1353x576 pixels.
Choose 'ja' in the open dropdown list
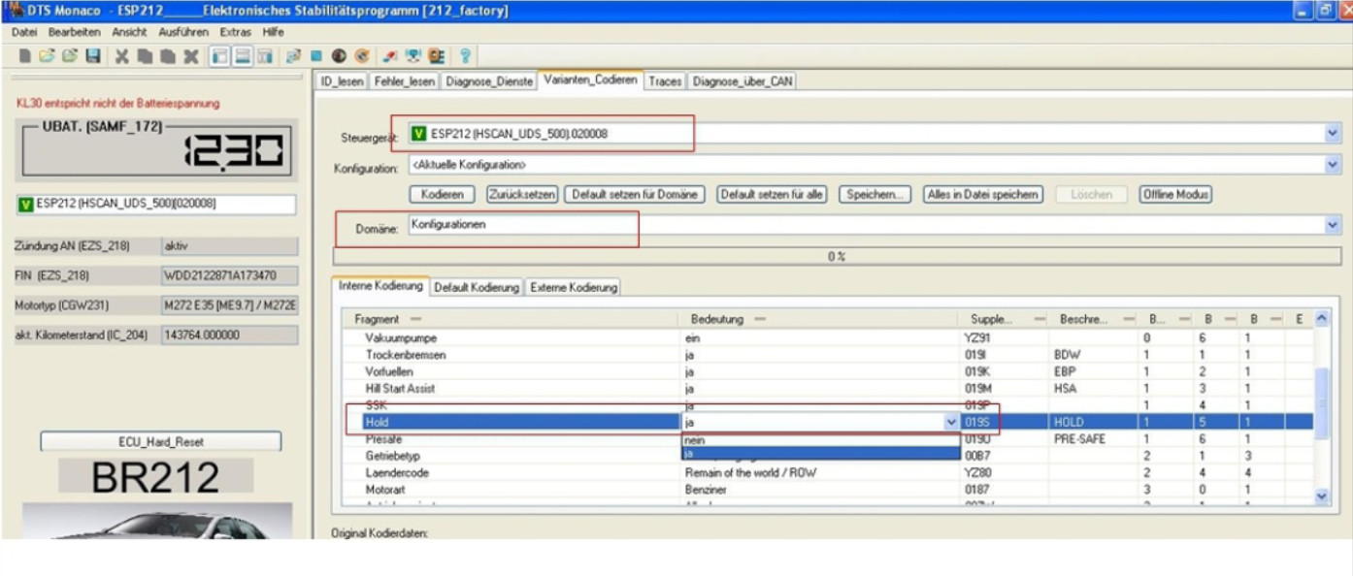click(x=820, y=452)
